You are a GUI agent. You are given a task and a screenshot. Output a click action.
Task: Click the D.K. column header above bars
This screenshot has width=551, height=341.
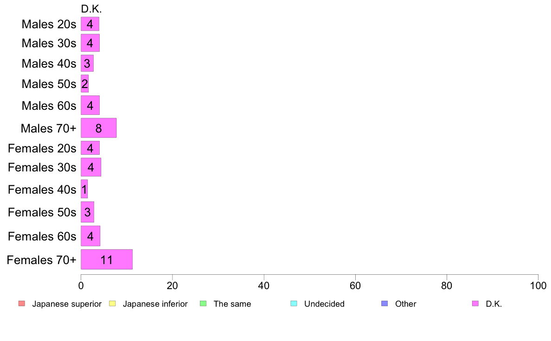[91, 9]
